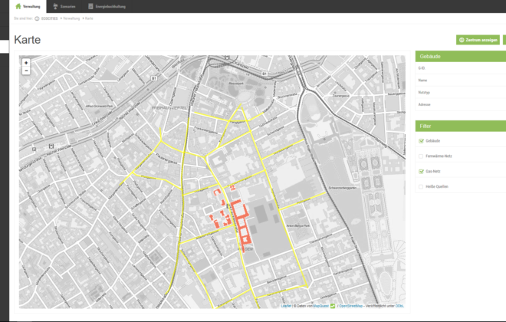
Task: Uncheck the Gebäude filter checkbox
Action: (x=421, y=140)
